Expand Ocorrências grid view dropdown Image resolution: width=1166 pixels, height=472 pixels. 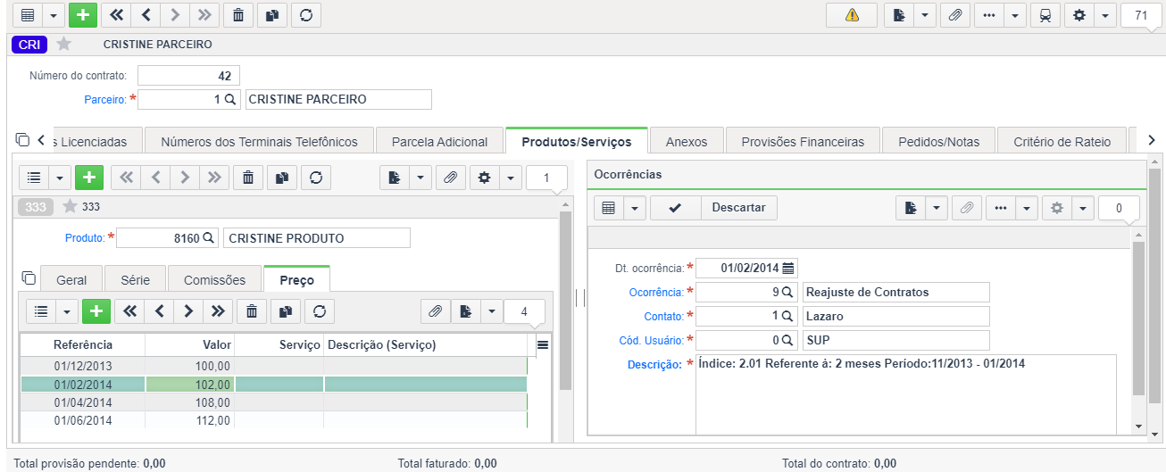[635, 208]
